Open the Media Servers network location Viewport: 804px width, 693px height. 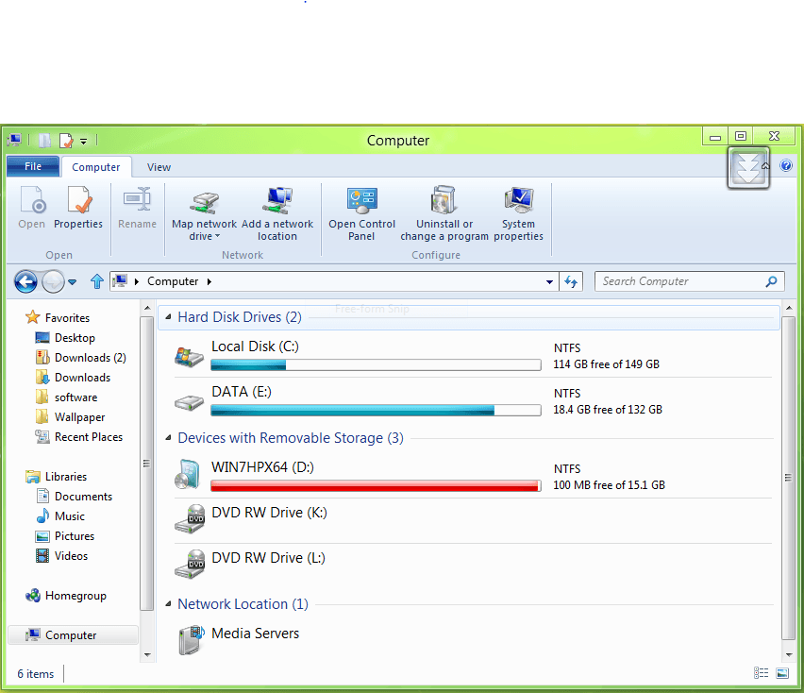255,634
